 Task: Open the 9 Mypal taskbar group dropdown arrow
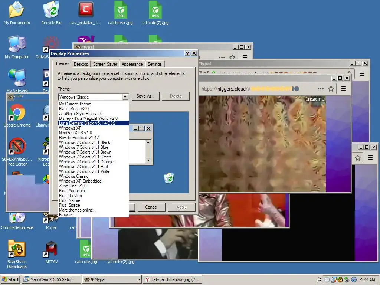tap(139, 279)
